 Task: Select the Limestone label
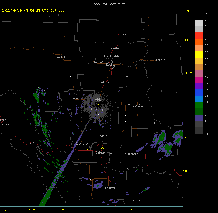39,90
